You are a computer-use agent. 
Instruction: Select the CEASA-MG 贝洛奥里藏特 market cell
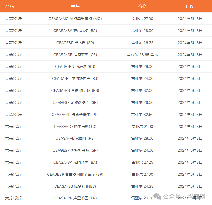75,19
